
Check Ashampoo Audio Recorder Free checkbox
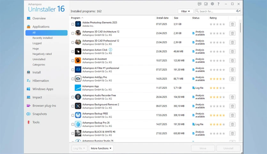click(x=73, y=97)
